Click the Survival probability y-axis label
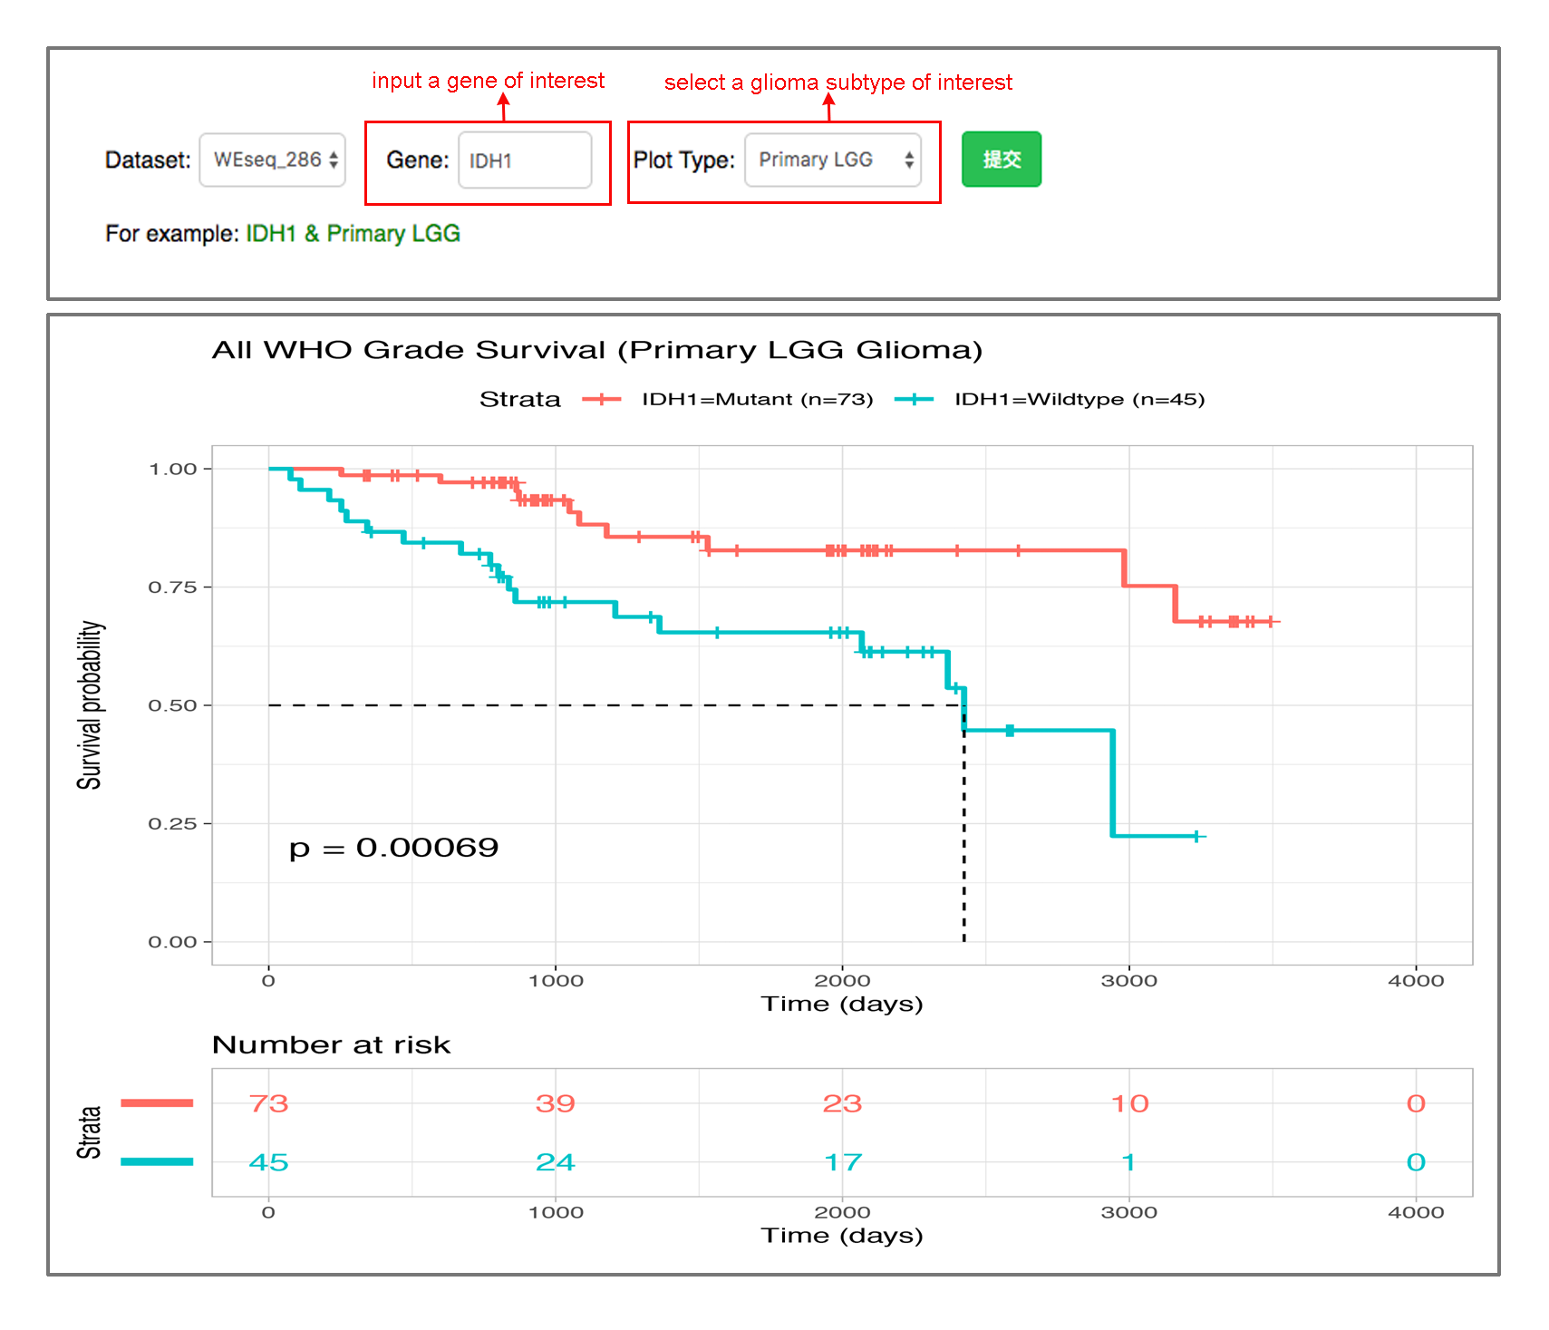1549x1330 pixels. 90,704
